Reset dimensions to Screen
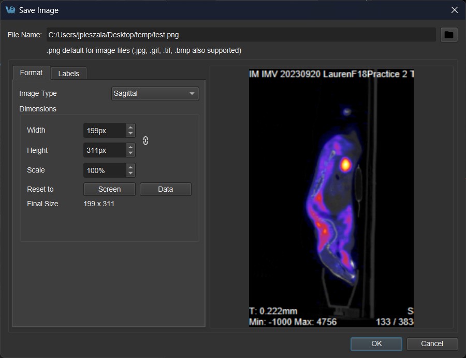The height and width of the screenshot is (358, 466). (x=109, y=189)
